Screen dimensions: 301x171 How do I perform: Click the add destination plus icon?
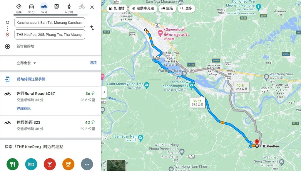pos(7,46)
